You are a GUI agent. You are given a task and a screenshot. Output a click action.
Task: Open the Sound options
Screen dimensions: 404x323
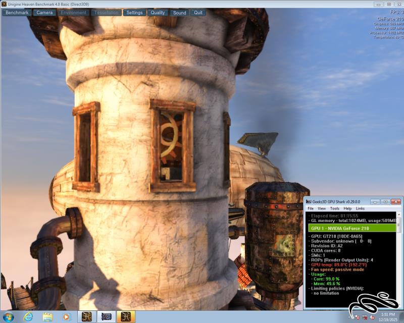tap(179, 13)
